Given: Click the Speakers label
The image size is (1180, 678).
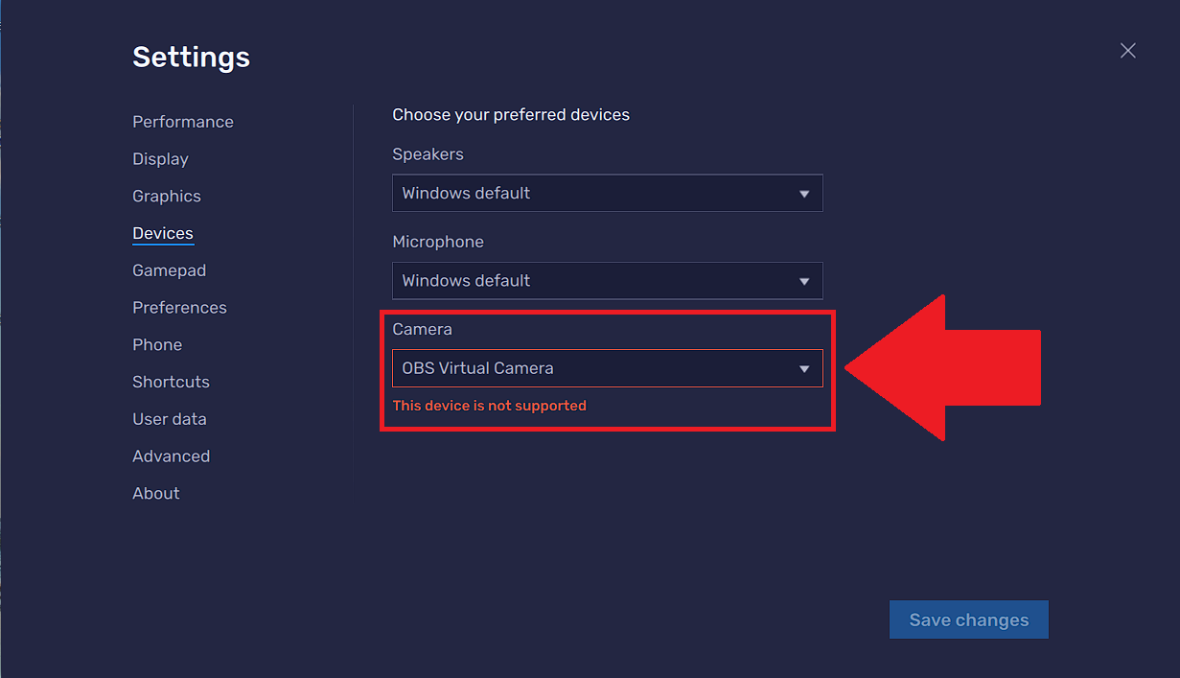Looking at the screenshot, I should pyautogui.click(x=428, y=154).
